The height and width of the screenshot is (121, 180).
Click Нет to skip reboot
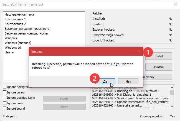(128, 82)
